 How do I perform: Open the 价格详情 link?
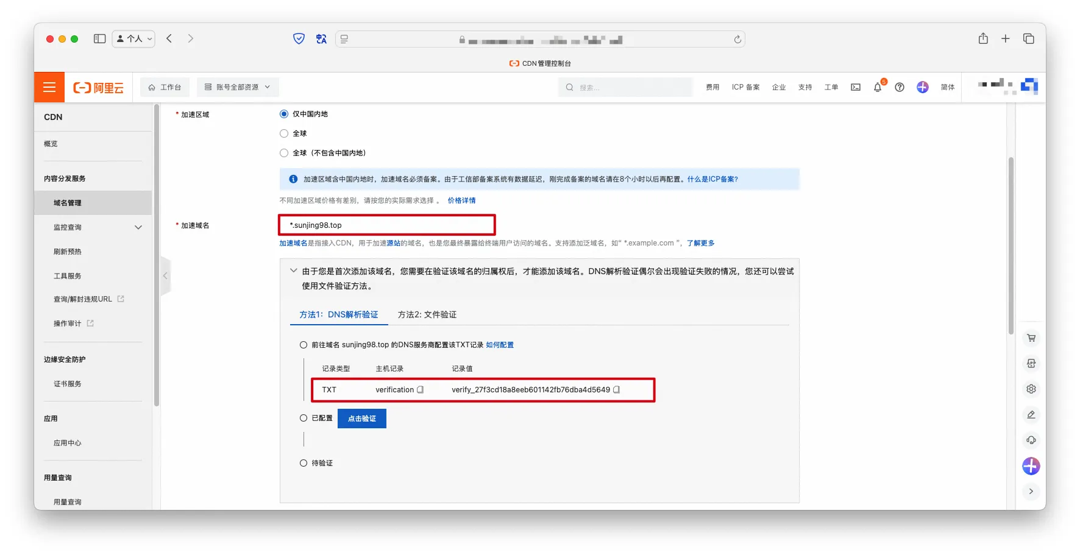[x=461, y=200]
